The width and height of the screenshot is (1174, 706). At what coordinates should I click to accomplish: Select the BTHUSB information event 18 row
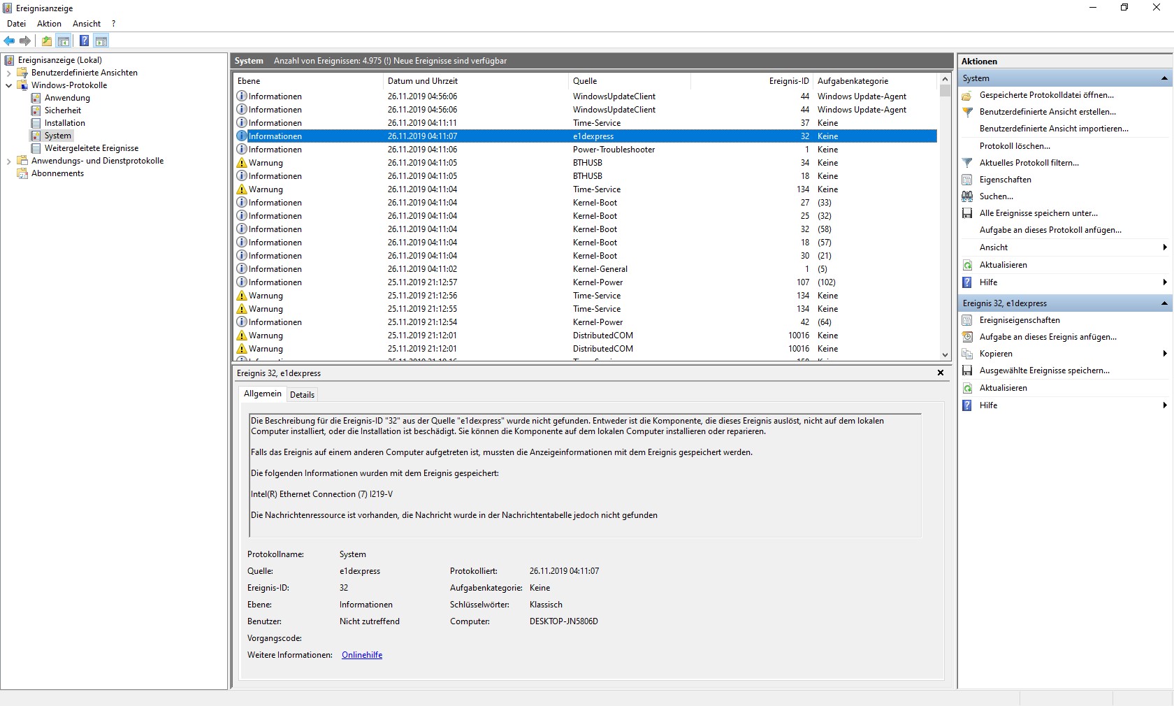586,176
